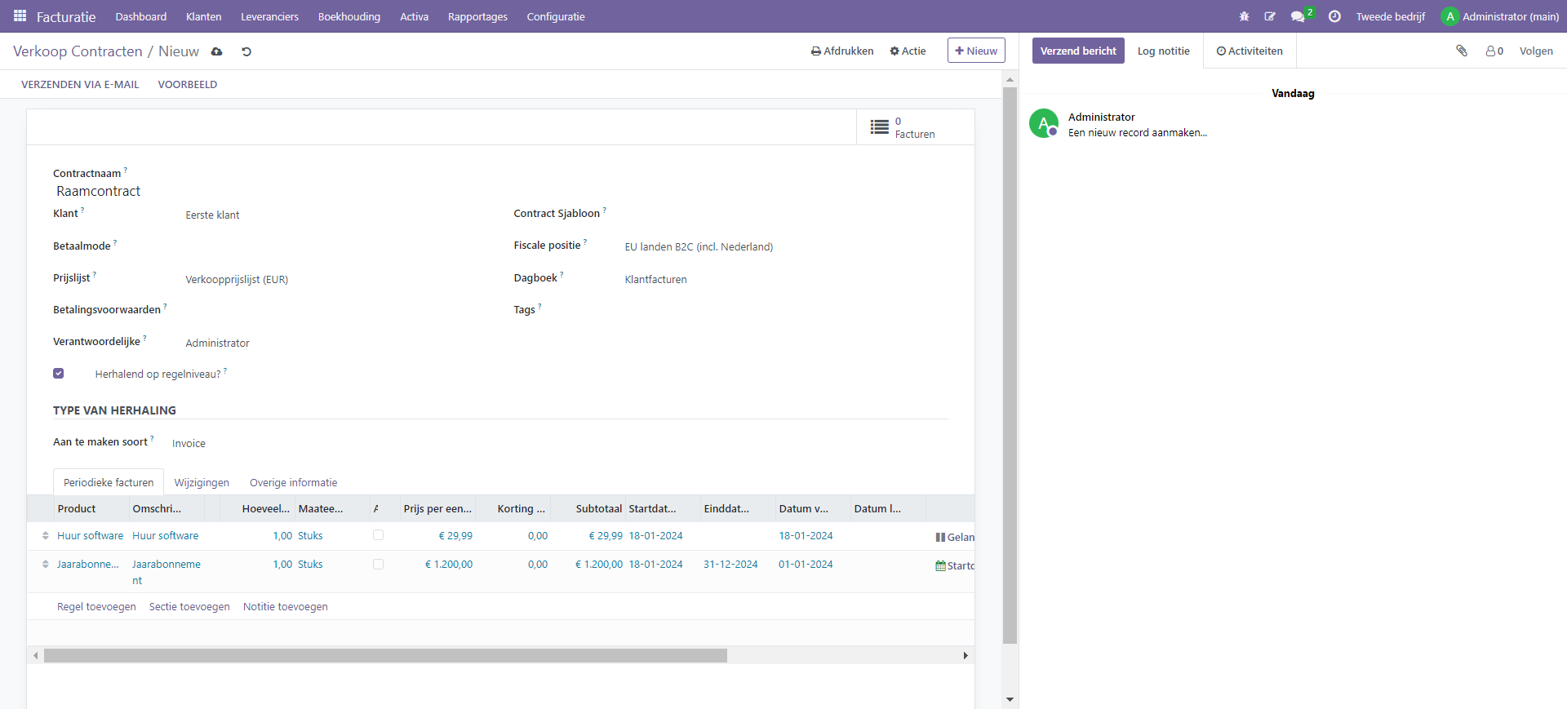Viewport: 1567px width, 709px height.
Task: Toggle the checkbox in Huur software row
Action: pos(378,535)
